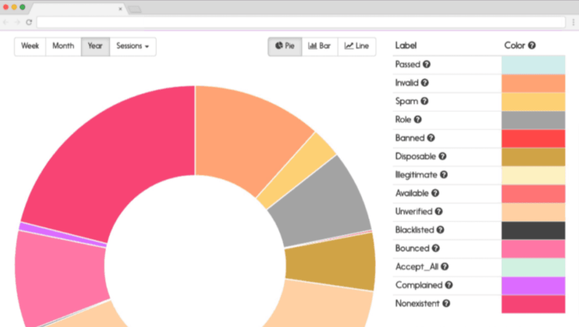Switch to the Month tab
Screen dimensions: 579x327
pyautogui.click(x=63, y=47)
